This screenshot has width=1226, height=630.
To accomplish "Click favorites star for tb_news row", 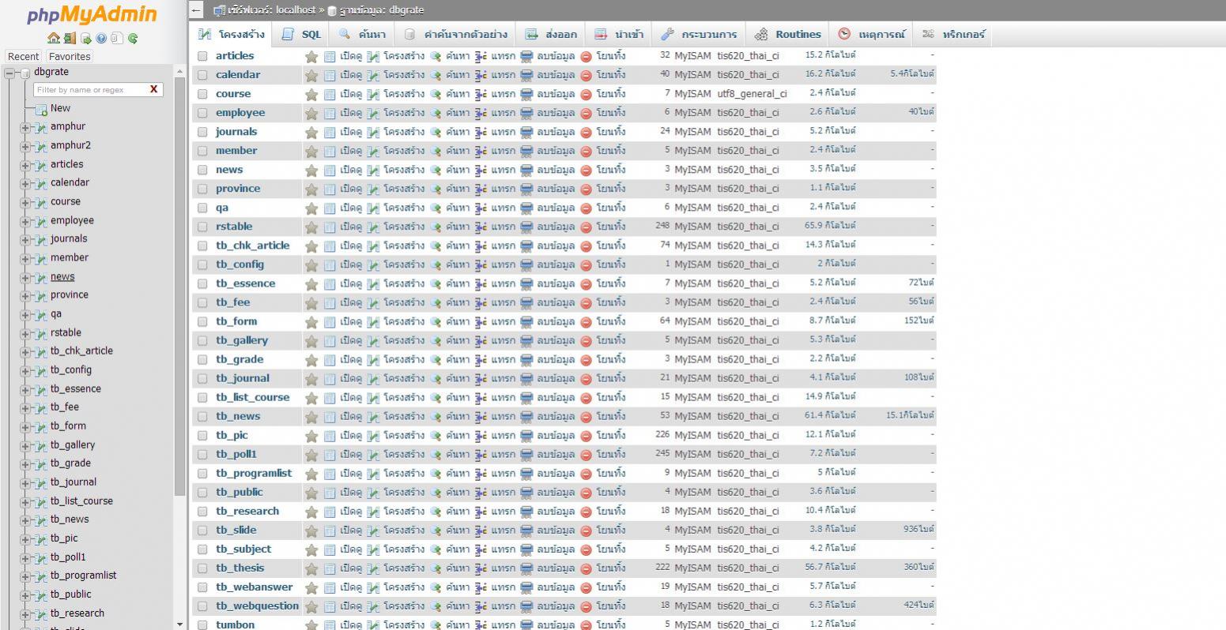I will pos(311,417).
